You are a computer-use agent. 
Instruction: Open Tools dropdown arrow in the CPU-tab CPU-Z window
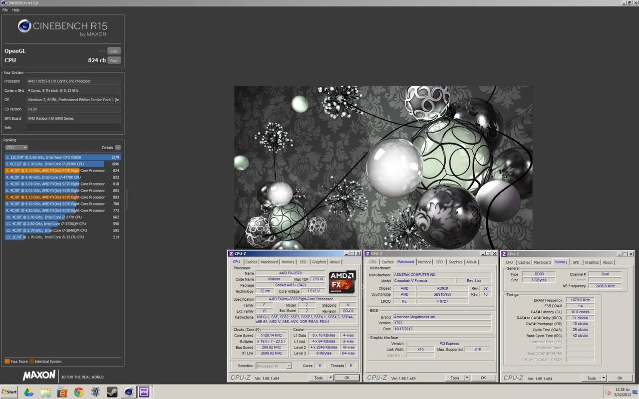click(330, 378)
